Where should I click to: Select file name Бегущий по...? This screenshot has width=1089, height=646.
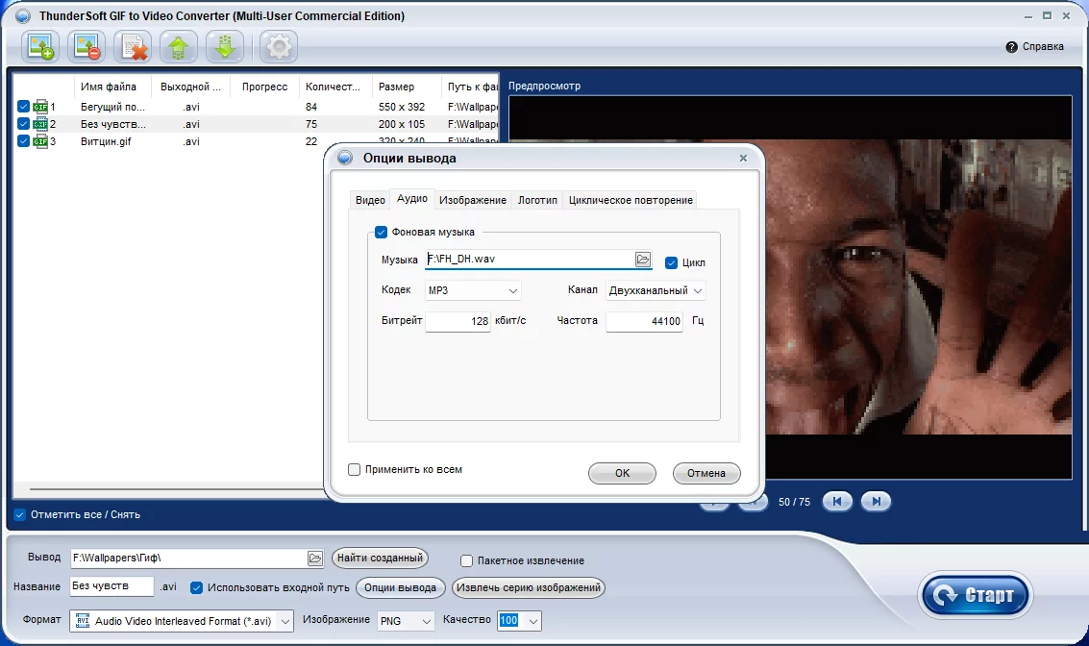[x=112, y=107]
